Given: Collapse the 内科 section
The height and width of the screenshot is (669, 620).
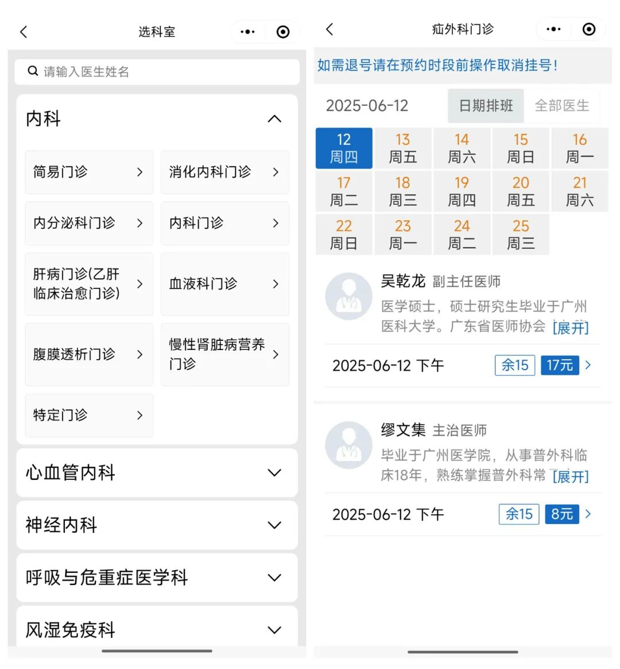Looking at the screenshot, I should coord(274,119).
